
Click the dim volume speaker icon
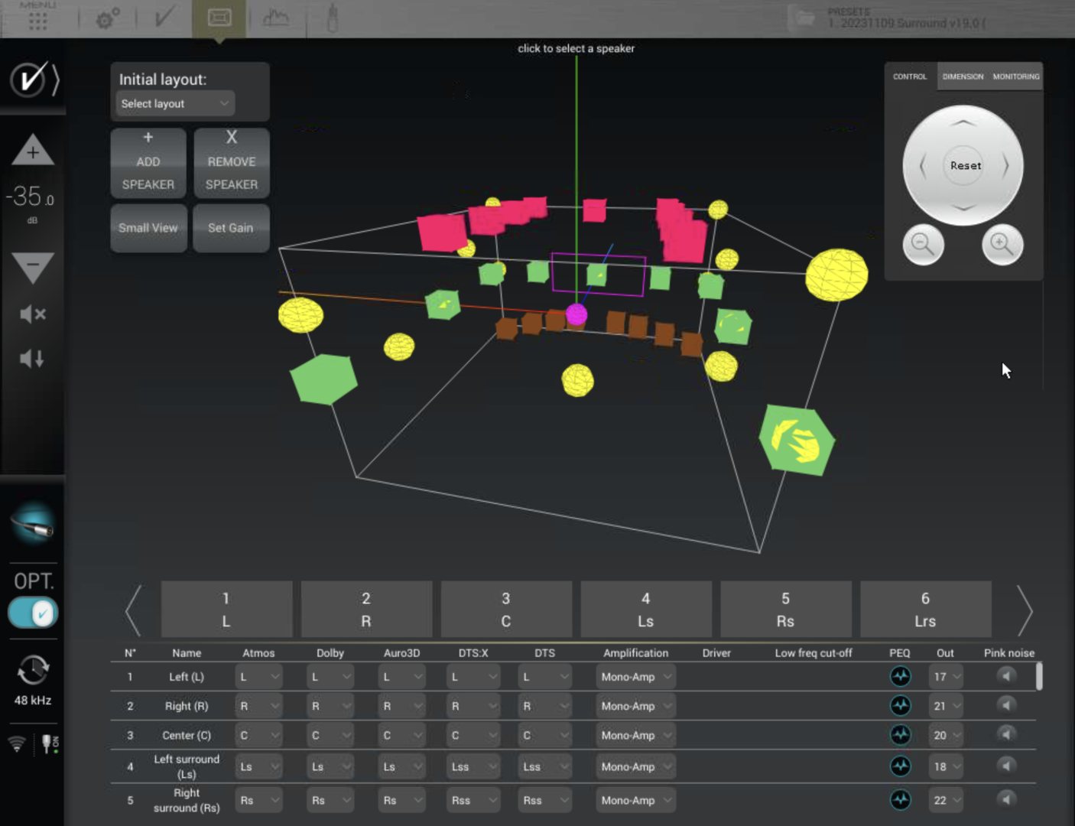pos(32,359)
